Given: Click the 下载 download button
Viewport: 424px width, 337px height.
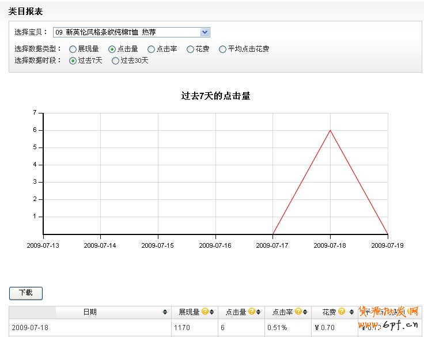Looking at the screenshot, I should pos(26,293).
